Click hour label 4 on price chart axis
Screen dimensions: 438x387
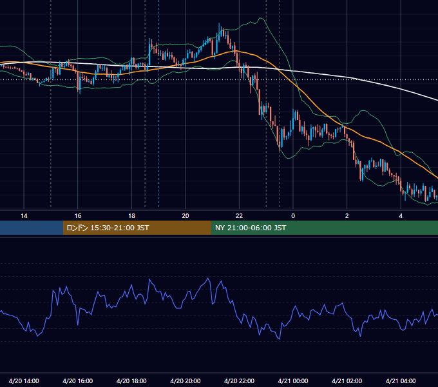(x=401, y=216)
